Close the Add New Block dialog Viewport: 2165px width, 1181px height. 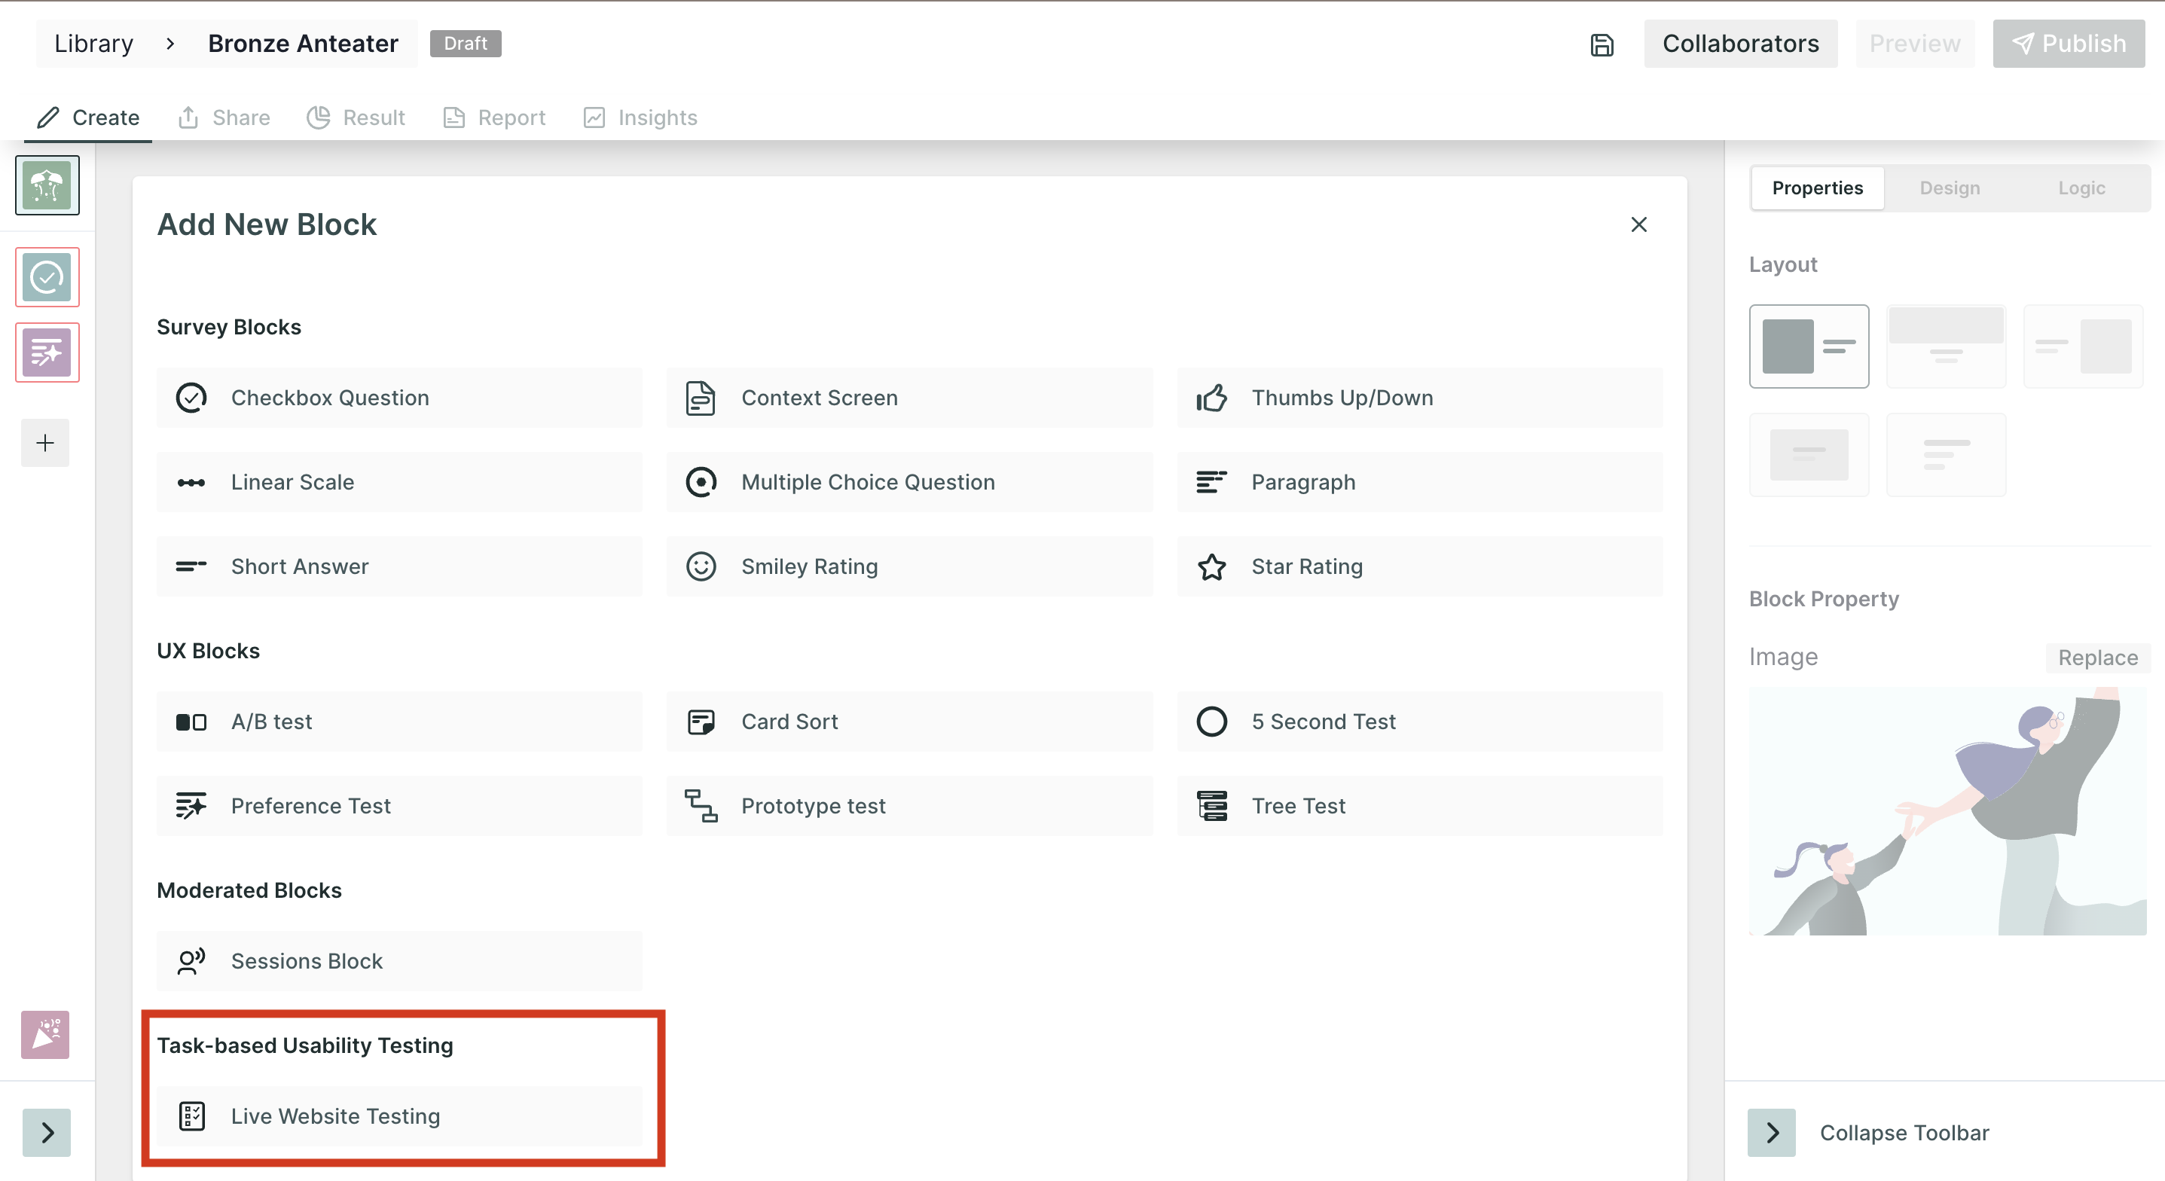point(1639,224)
